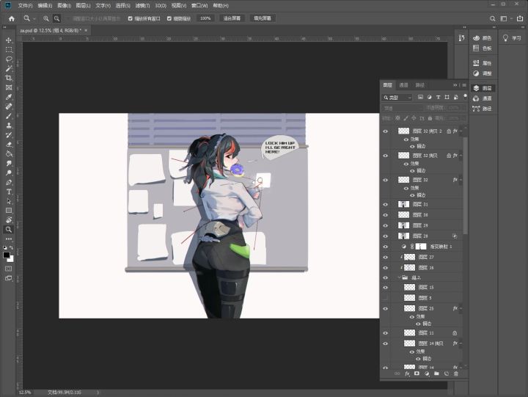Show hidden layer 图层 5
The width and height of the screenshot is (528, 397).
[x=386, y=298]
